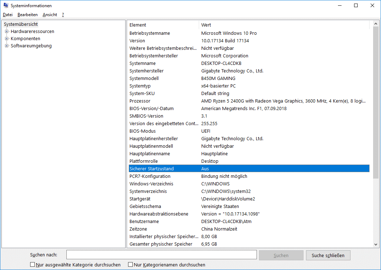Select the Hardwareabstraktionsebene row
Screen dimensions: 381x270
click(249, 214)
